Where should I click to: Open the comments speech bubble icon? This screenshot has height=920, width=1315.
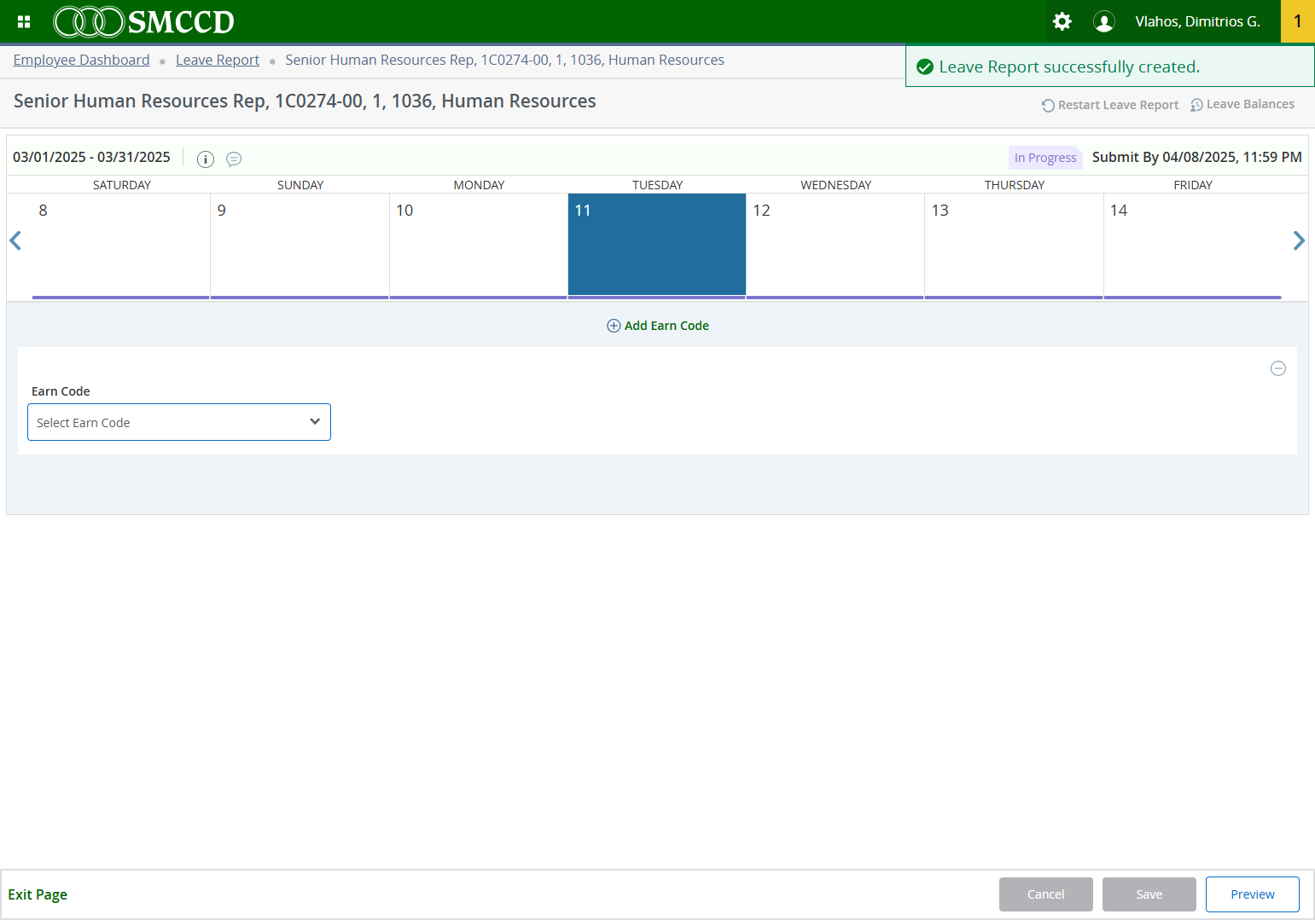click(x=234, y=159)
